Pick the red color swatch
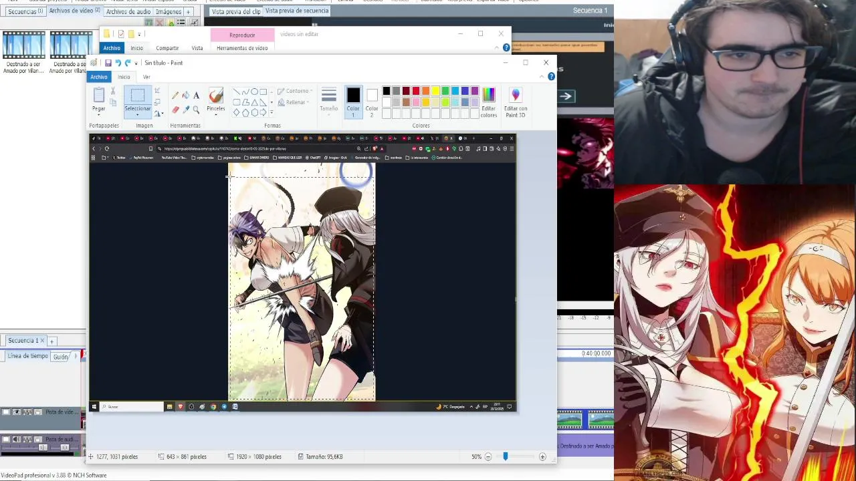856x481 pixels. [415, 91]
